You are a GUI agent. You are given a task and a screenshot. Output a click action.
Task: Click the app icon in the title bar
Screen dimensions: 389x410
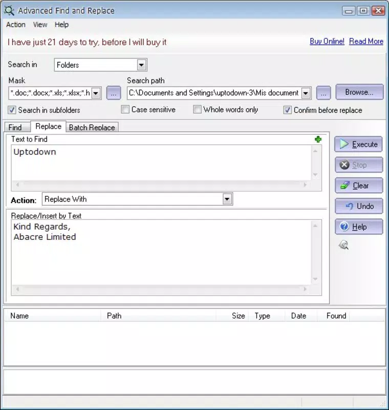tap(9, 11)
